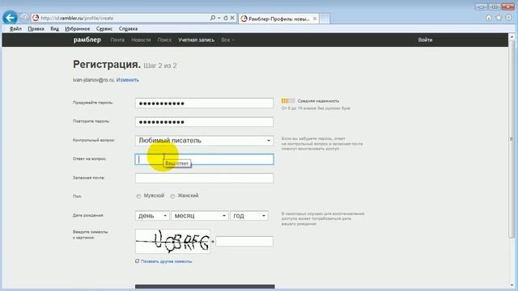Go to Новости in Rambler navbar
Image resolution: width=518 pixels, height=291 pixels.
[141, 40]
